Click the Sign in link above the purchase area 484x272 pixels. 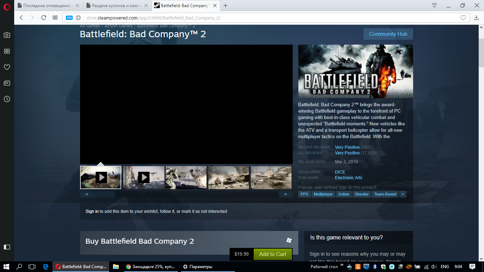click(x=92, y=211)
